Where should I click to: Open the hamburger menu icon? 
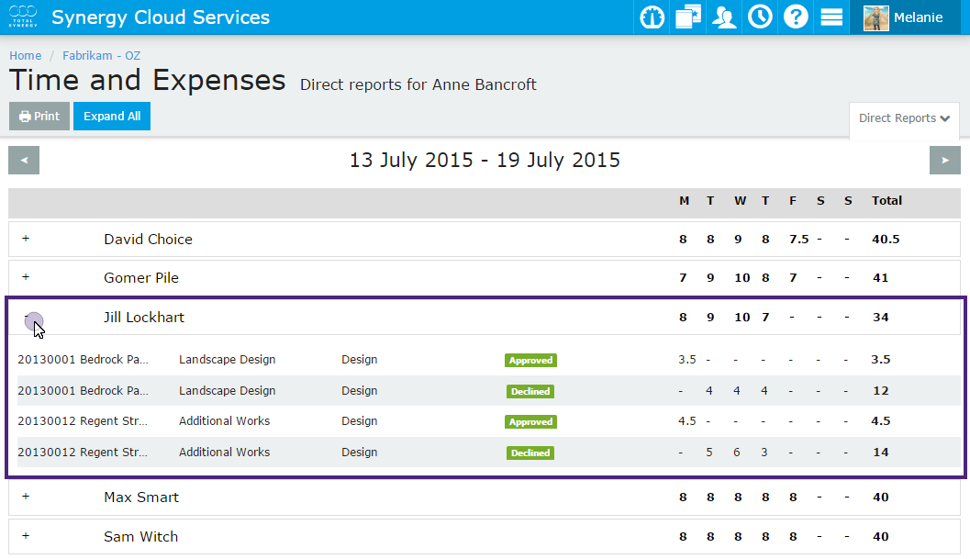(831, 17)
